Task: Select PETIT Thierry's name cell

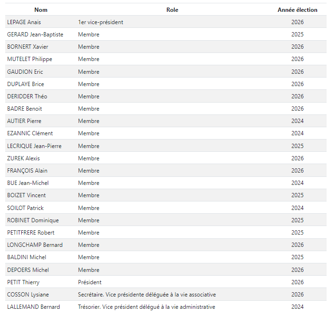Action: click(x=23, y=282)
